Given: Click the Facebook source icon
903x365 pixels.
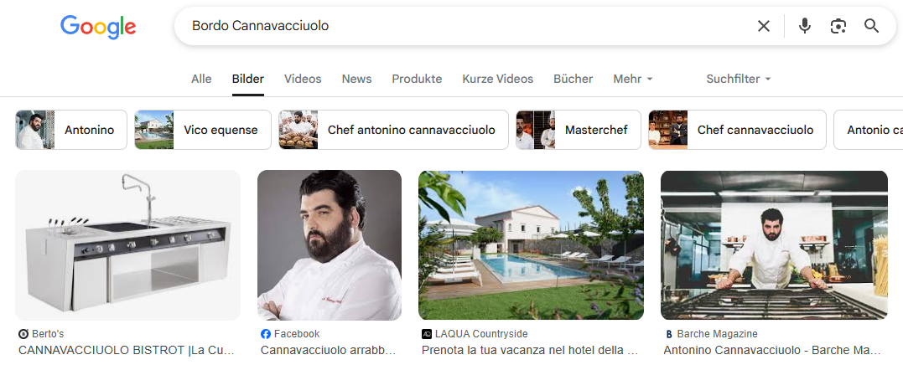Looking at the screenshot, I should tap(266, 334).
